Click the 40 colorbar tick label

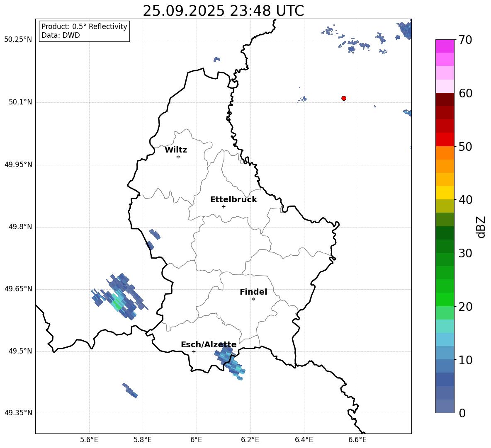465,200
